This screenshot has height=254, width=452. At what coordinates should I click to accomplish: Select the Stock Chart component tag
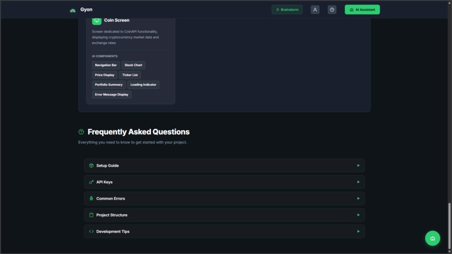[133, 65]
